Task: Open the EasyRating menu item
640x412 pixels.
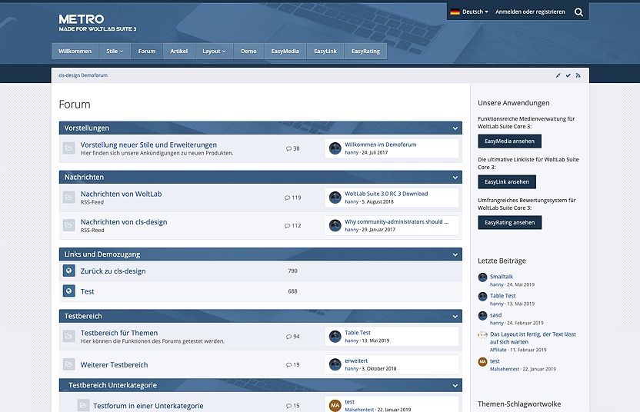Action: click(x=365, y=51)
